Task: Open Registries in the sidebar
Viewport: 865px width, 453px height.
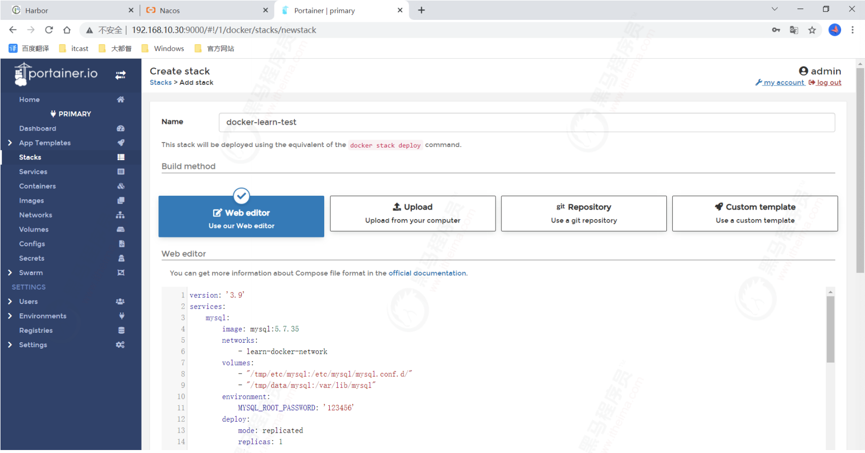Action: 36,330
